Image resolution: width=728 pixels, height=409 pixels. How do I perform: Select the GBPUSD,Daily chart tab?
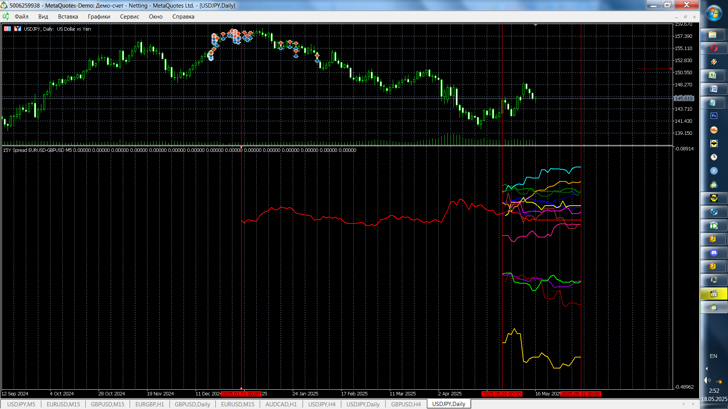click(x=192, y=404)
